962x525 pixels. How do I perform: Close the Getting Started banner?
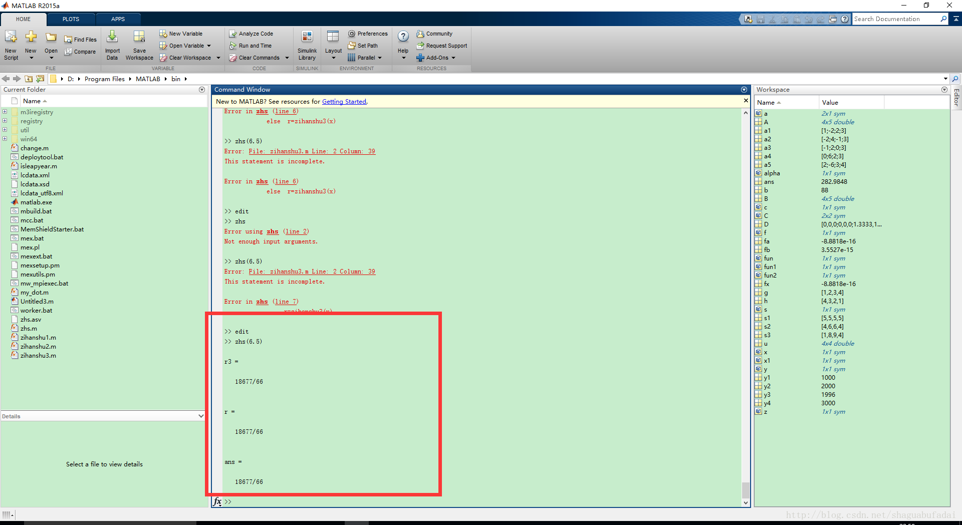click(x=746, y=101)
